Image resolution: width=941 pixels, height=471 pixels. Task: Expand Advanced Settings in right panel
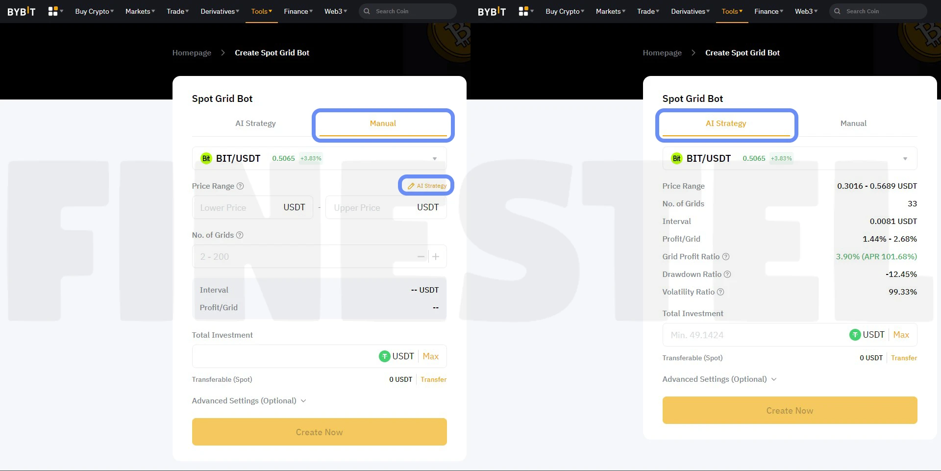[x=719, y=379]
